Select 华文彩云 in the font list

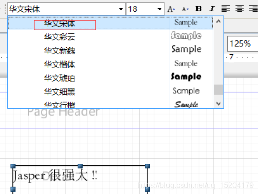pyautogui.click(x=111, y=37)
